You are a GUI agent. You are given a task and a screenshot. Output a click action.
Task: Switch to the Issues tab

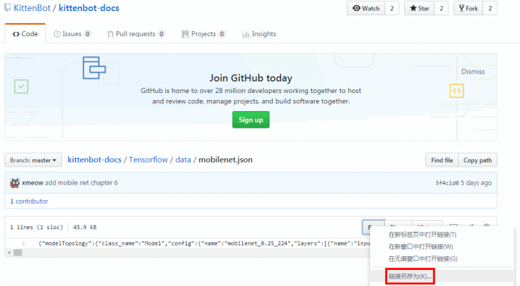pos(72,34)
